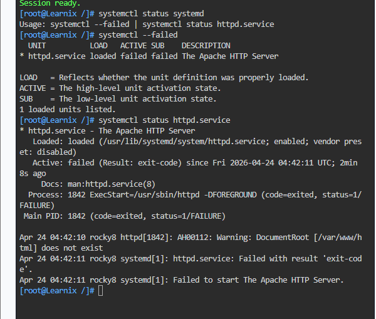Screen dimensions: 376x319
Task: Click the green 'Session ready.' text
Action: click(x=50, y=3)
